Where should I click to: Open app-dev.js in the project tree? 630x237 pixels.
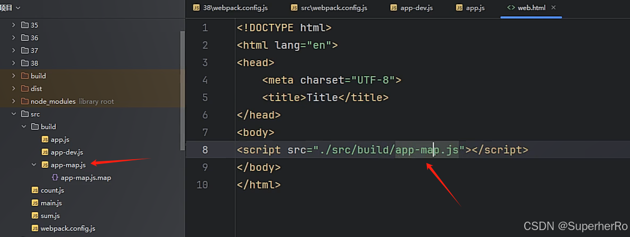[x=67, y=152]
